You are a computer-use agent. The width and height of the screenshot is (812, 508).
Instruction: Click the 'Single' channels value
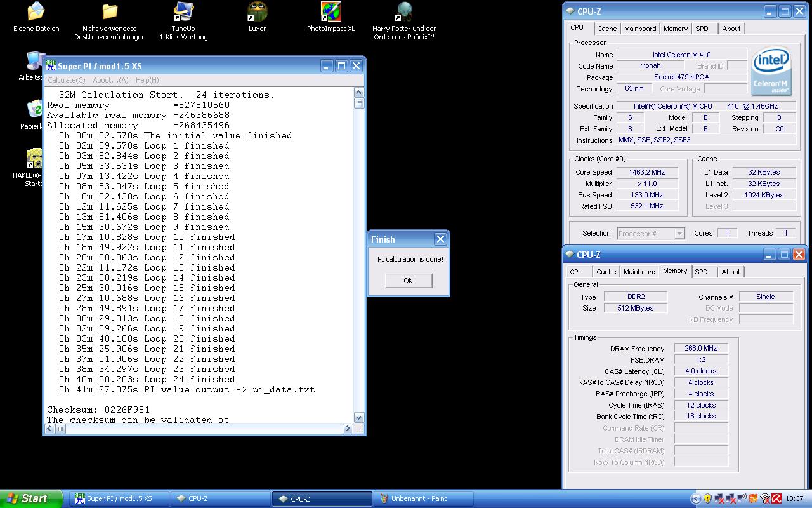tap(766, 297)
